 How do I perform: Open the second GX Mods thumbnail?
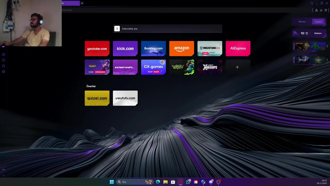click(318, 60)
